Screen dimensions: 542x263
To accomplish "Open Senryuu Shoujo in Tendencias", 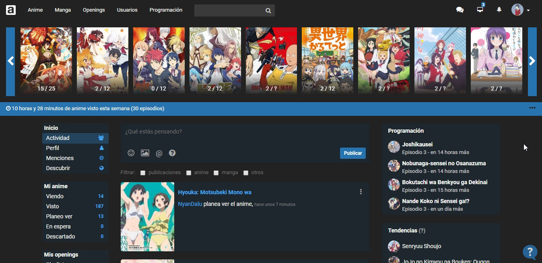I will pos(422,246).
